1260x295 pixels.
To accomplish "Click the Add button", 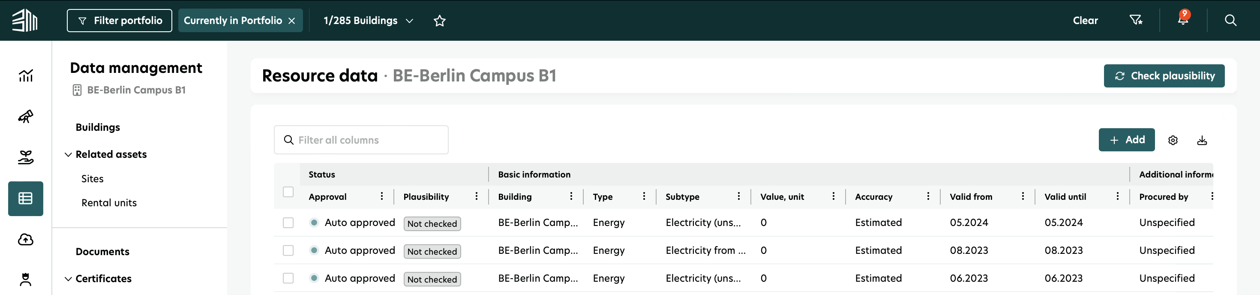I will coord(1126,140).
